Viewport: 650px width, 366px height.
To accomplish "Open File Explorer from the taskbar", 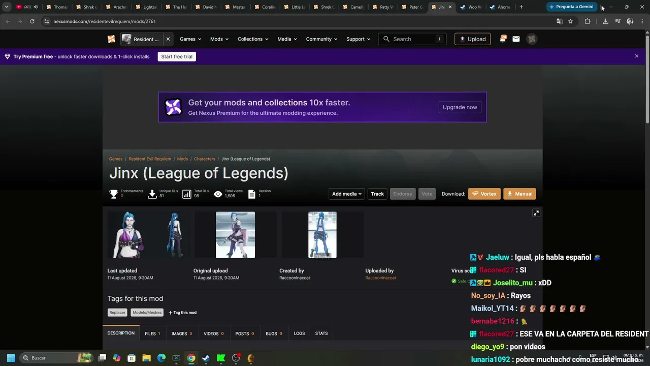I will click(146, 358).
